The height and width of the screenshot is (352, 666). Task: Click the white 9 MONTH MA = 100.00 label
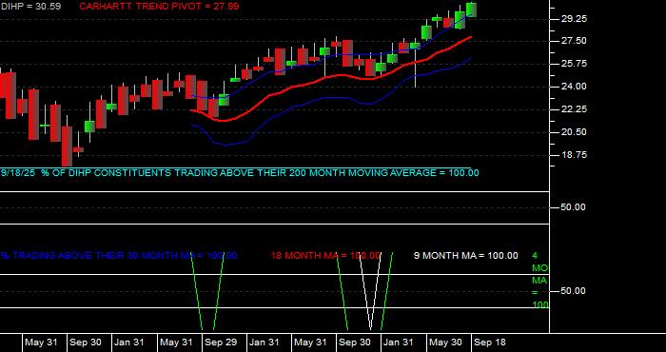click(x=466, y=256)
